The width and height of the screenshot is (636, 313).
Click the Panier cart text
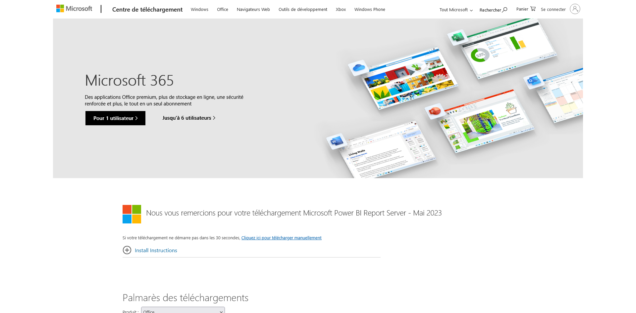(x=522, y=9)
